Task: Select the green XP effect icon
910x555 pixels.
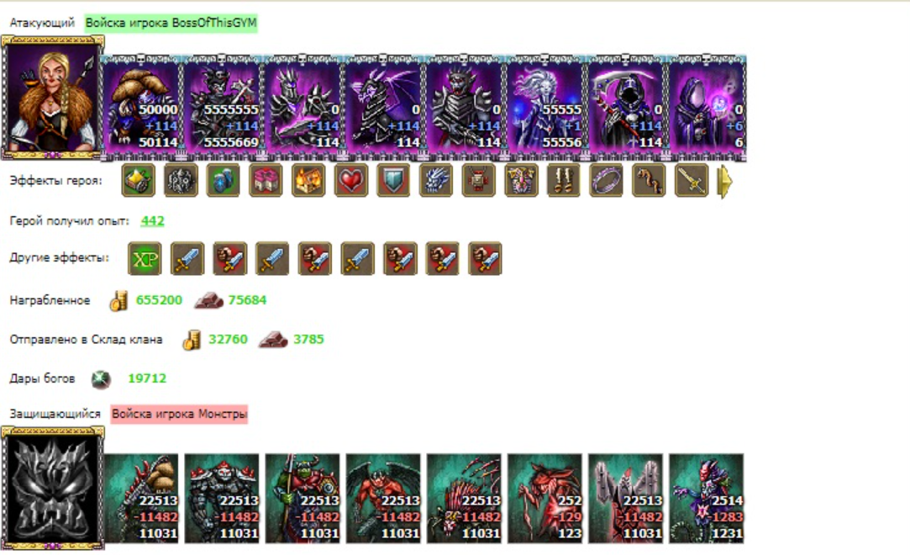Action: point(145,258)
